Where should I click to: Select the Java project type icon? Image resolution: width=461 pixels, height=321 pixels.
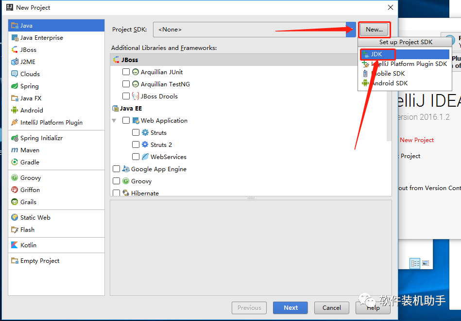(15, 26)
